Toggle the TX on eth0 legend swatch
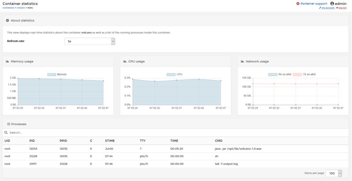Viewport: 352px width, 181px height. (297, 74)
